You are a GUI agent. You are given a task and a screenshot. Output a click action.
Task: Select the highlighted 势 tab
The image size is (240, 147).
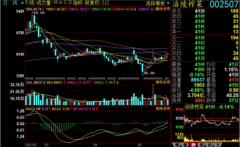point(193,145)
